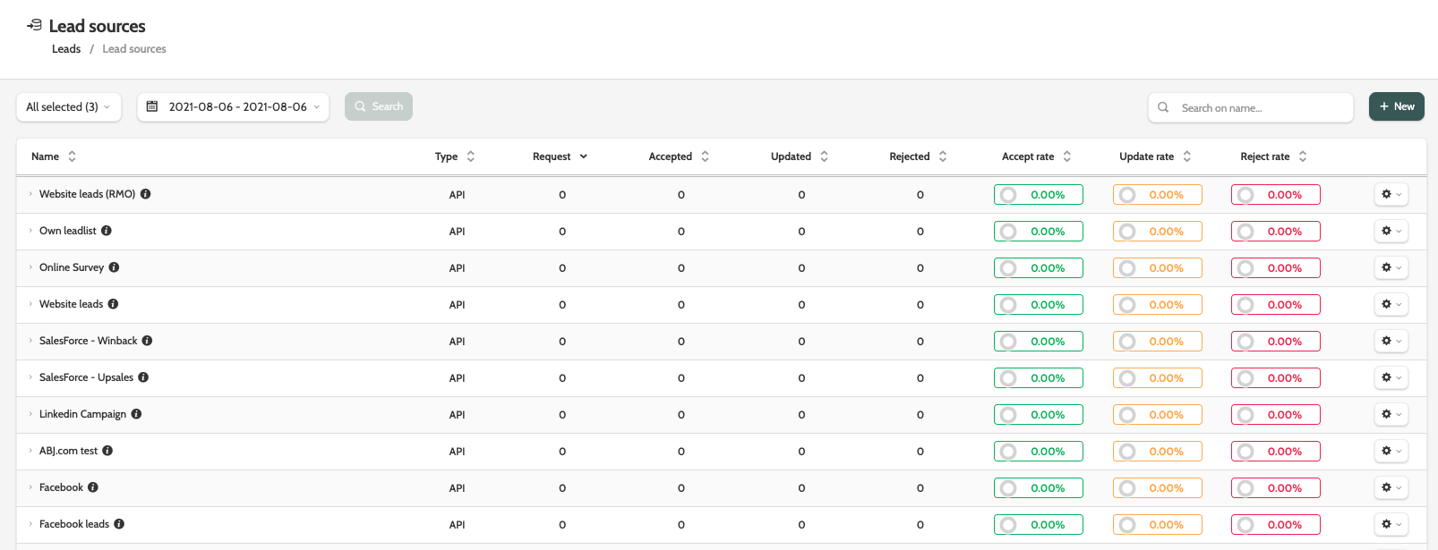Click the Lead sources header icon
The image size is (1438, 550).
(34, 25)
